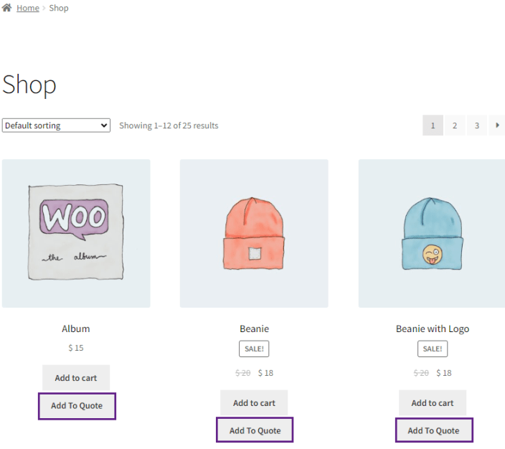Open the blue Beanie with Logo image
The image size is (505, 449).
432,233
